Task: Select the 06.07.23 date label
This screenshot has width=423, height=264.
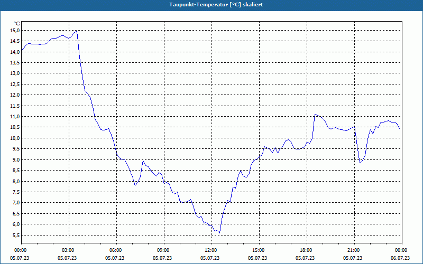Action: (400, 258)
